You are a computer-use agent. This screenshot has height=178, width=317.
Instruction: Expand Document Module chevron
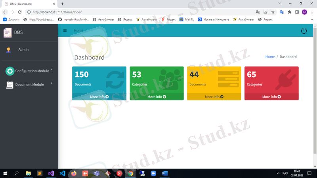tap(52, 83)
